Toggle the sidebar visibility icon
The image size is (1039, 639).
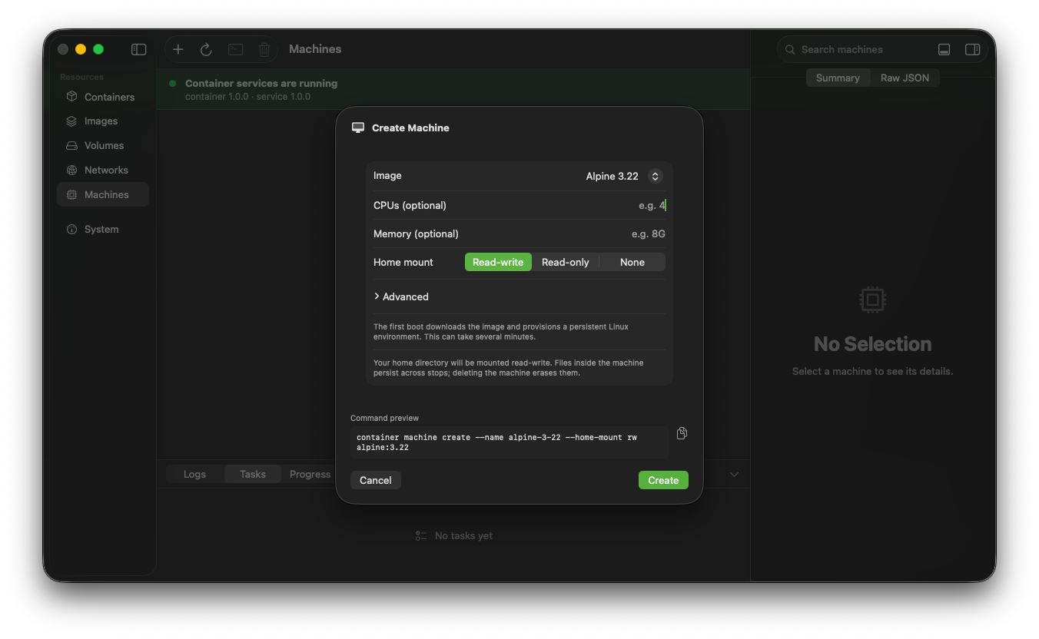coord(139,49)
